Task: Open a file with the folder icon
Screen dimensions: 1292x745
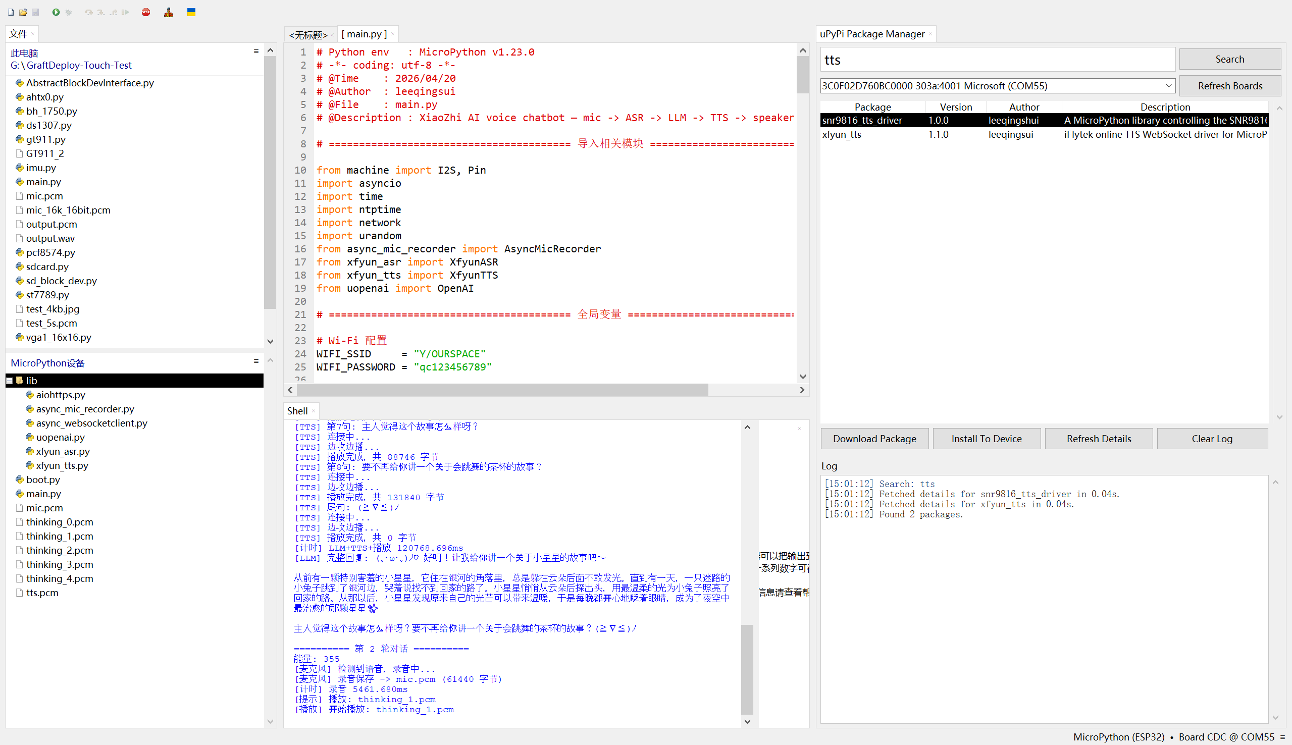Action: (x=23, y=12)
